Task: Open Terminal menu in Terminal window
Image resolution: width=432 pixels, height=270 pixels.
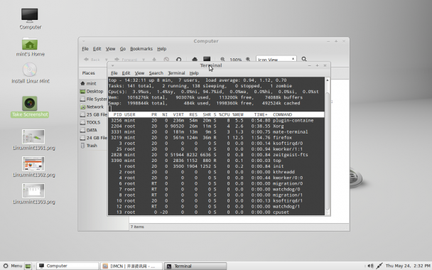Action: pos(176,73)
